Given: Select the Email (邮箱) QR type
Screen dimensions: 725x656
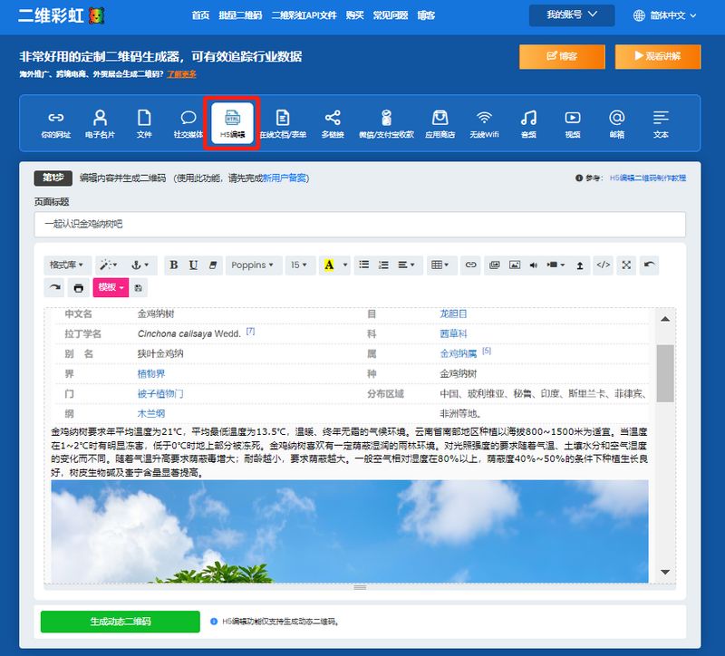Looking at the screenshot, I should 617,124.
